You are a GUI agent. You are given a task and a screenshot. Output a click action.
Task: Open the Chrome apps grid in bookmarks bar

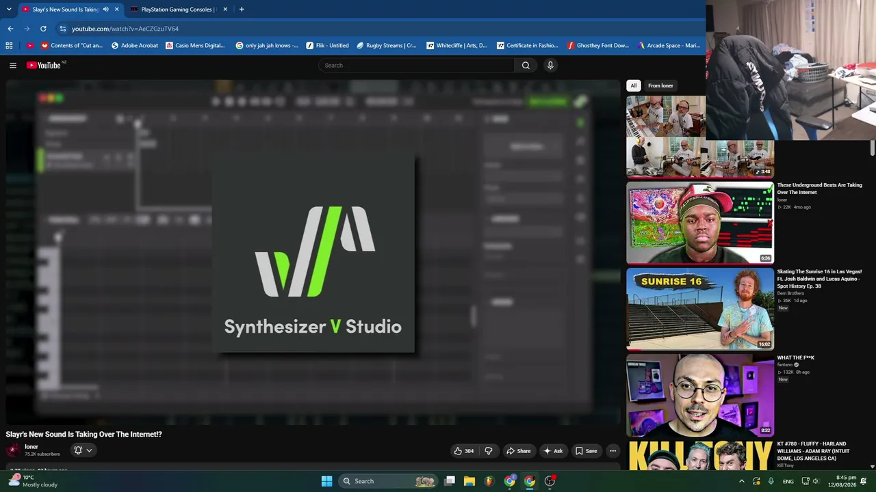point(9,46)
